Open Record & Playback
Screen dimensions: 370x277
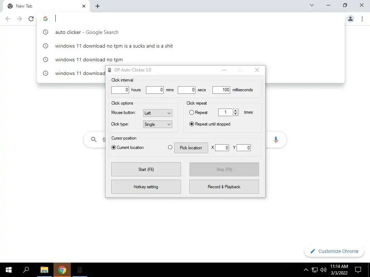(224, 187)
